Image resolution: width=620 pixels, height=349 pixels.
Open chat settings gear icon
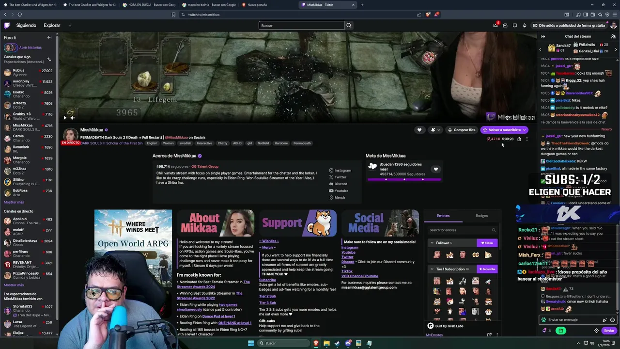click(x=596, y=331)
